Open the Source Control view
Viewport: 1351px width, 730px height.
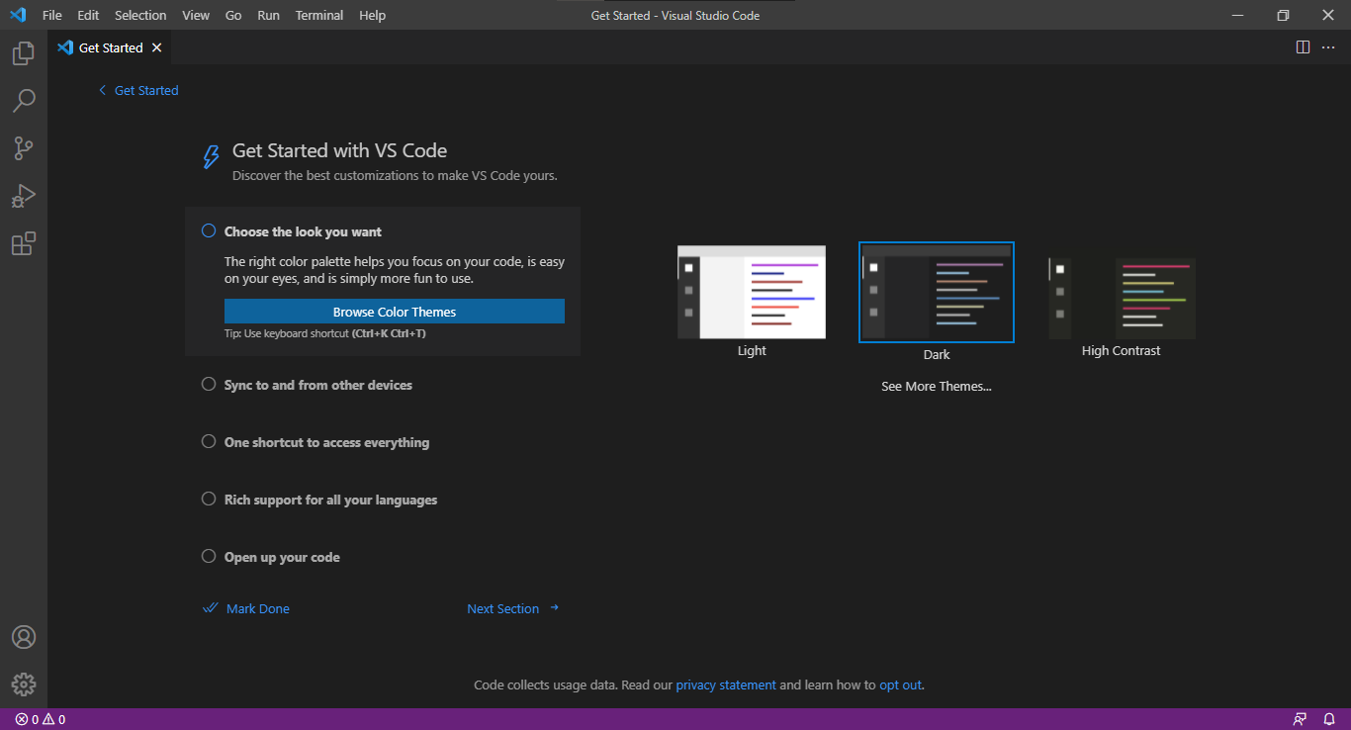tap(24, 148)
